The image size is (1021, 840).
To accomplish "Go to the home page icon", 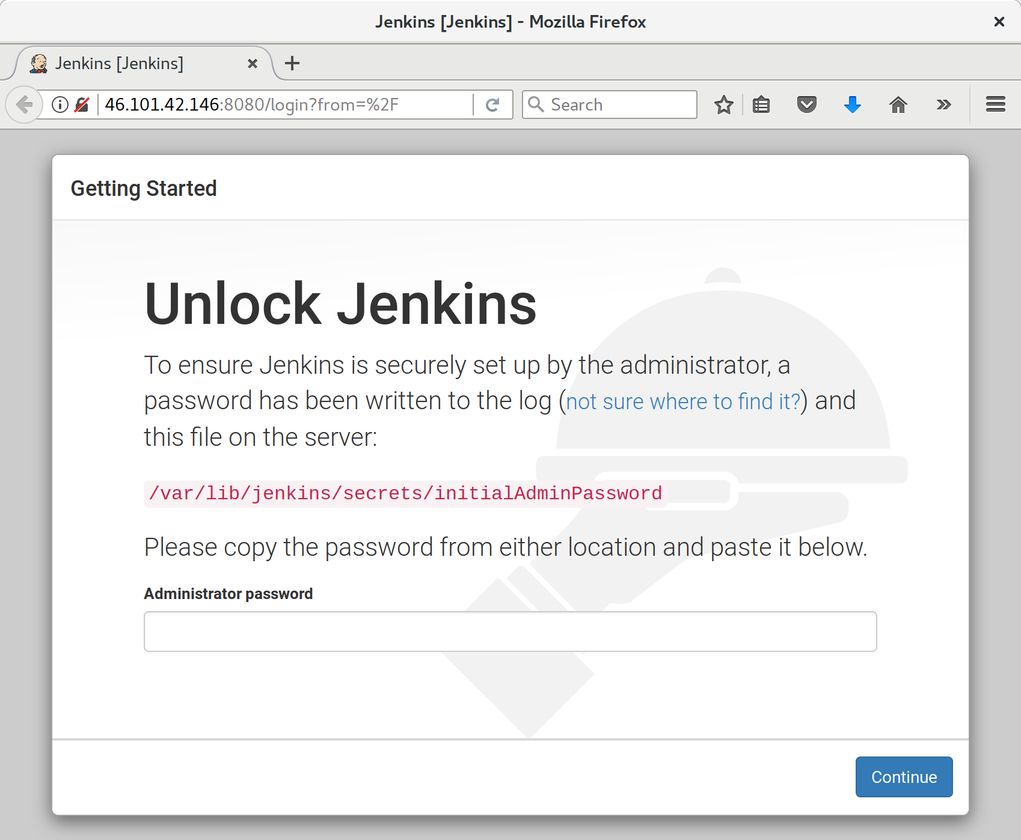I will pos(898,104).
